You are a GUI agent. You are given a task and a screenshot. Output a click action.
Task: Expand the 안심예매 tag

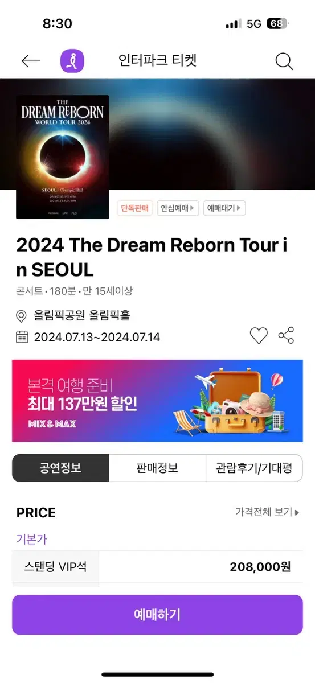point(178,208)
